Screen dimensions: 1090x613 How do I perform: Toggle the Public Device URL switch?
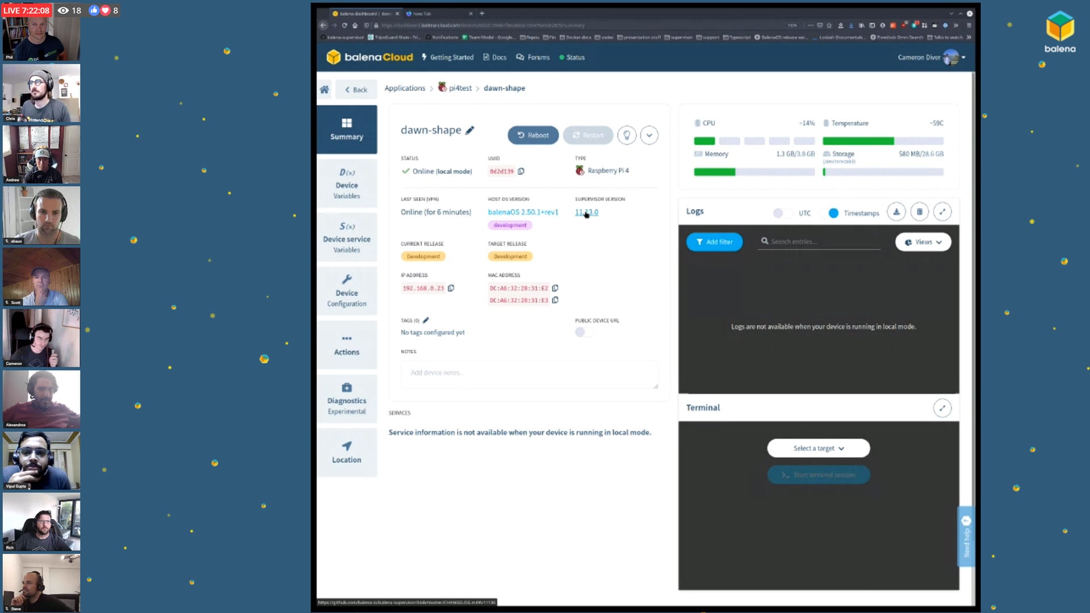pyautogui.click(x=584, y=332)
